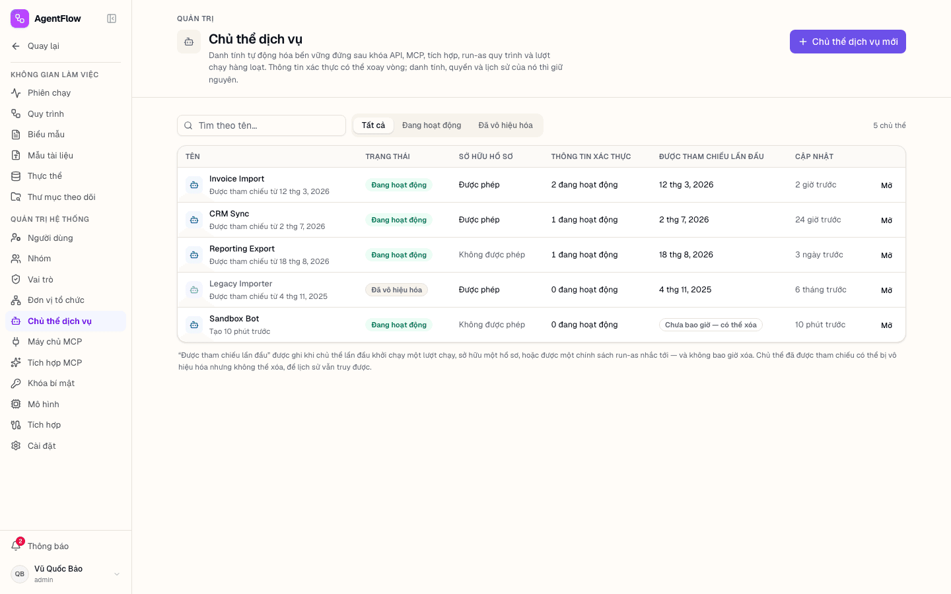Click the notification bell icon

point(16,546)
